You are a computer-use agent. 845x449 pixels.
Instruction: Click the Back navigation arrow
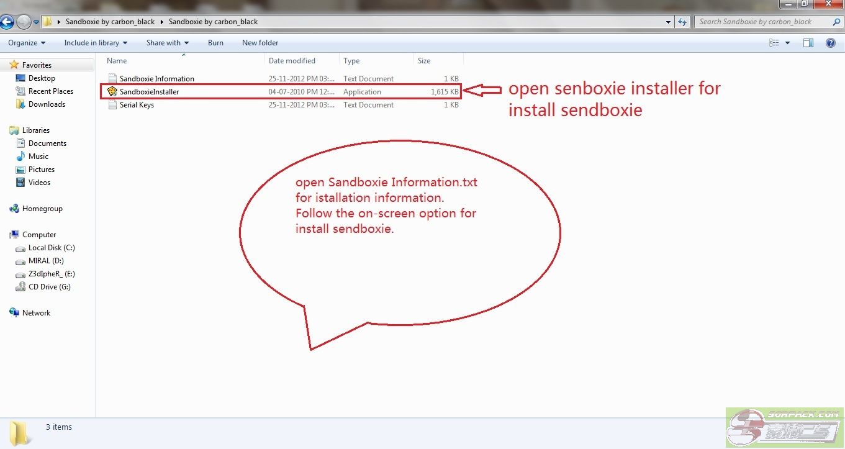tap(7, 22)
